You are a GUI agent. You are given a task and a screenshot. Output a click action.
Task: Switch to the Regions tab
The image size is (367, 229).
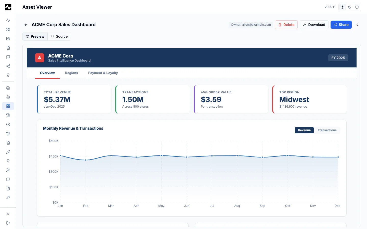pyautogui.click(x=71, y=73)
